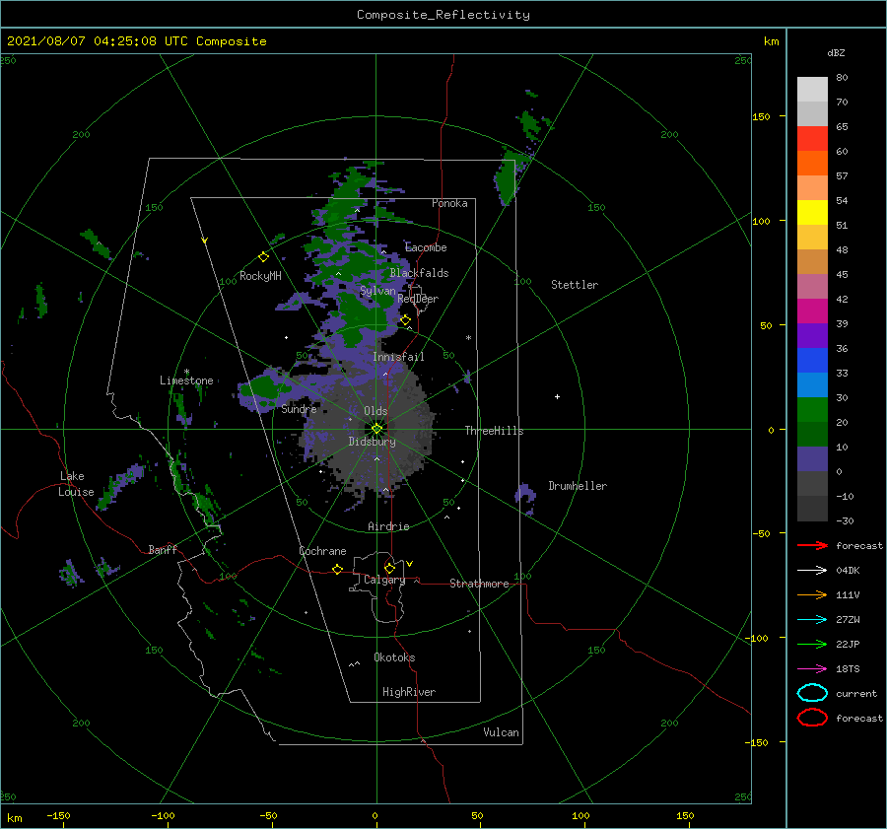Screen dimensions: 887x829
Task: Select the 80 dBZ light gray swatch
Action: click(812, 89)
